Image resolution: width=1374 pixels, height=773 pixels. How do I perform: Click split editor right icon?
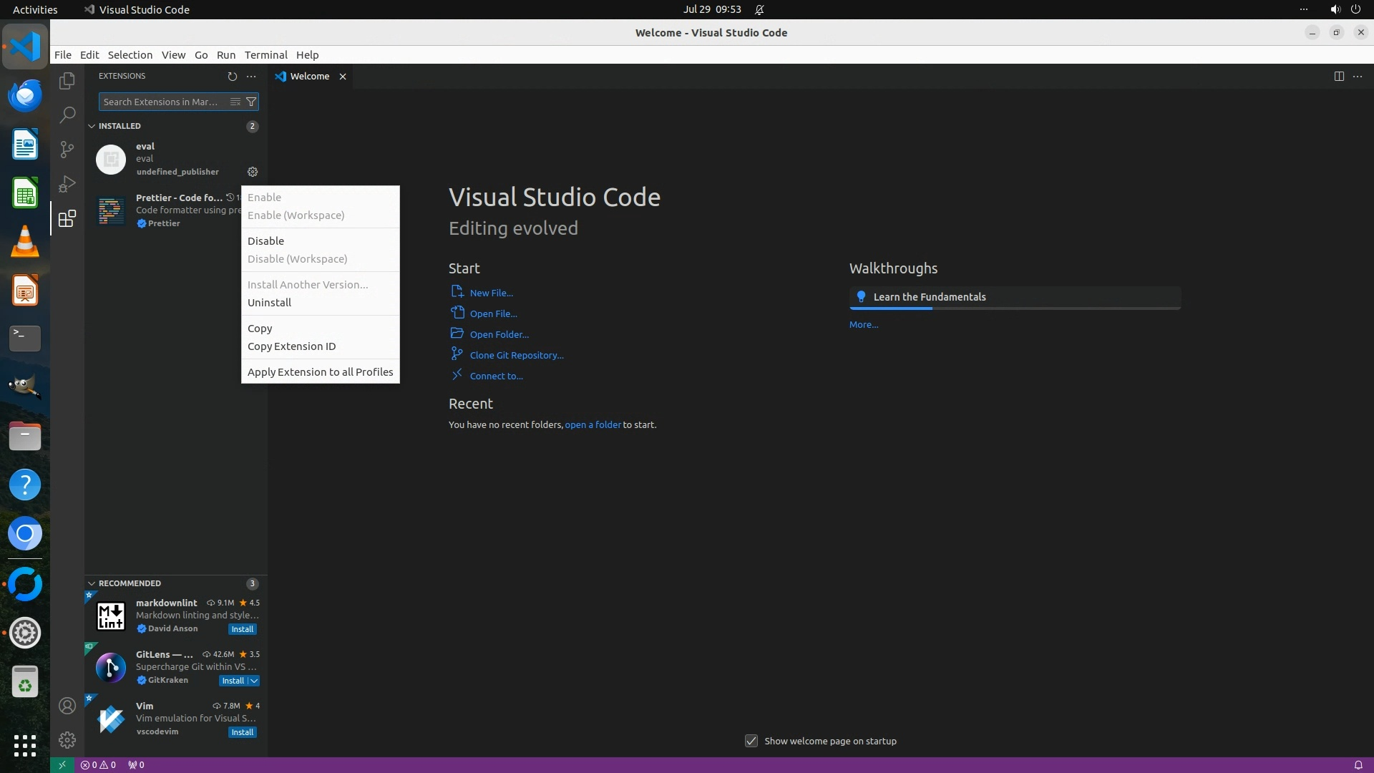pyautogui.click(x=1339, y=76)
